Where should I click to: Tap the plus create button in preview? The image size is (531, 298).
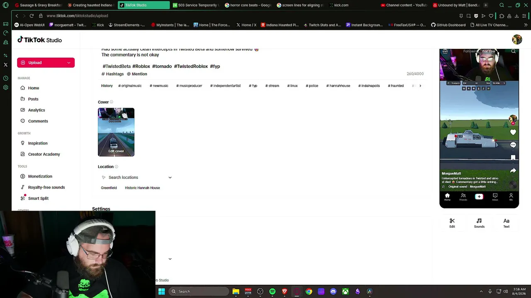pyautogui.click(x=479, y=197)
